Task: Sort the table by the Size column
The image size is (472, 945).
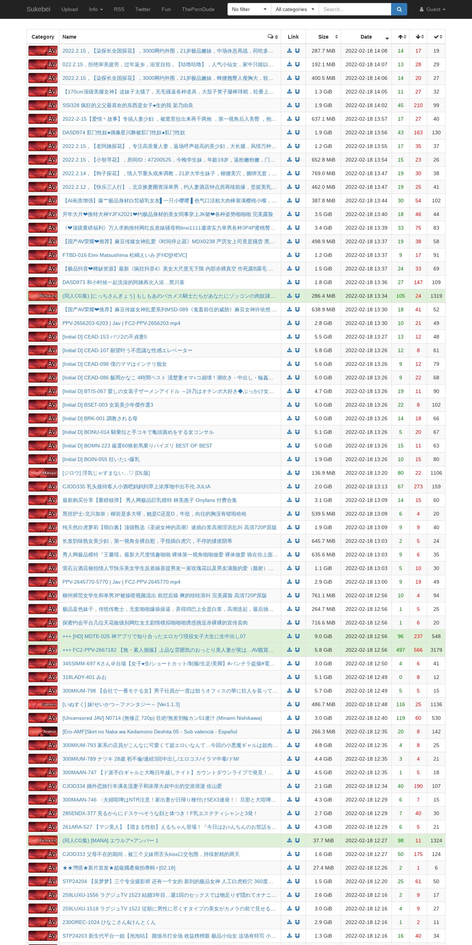Action: pyautogui.click(x=323, y=37)
